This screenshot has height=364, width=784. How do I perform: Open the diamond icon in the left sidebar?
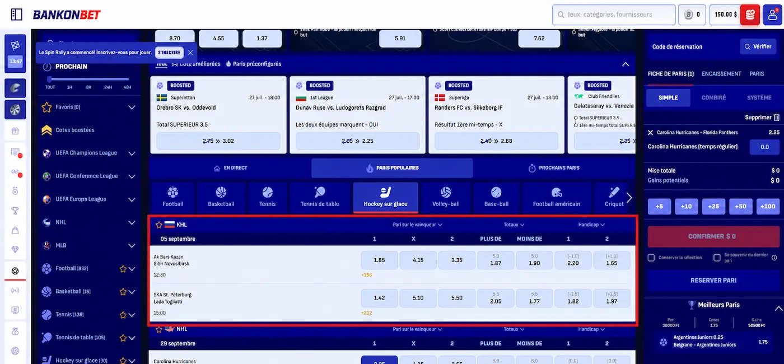click(x=15, y=250)
